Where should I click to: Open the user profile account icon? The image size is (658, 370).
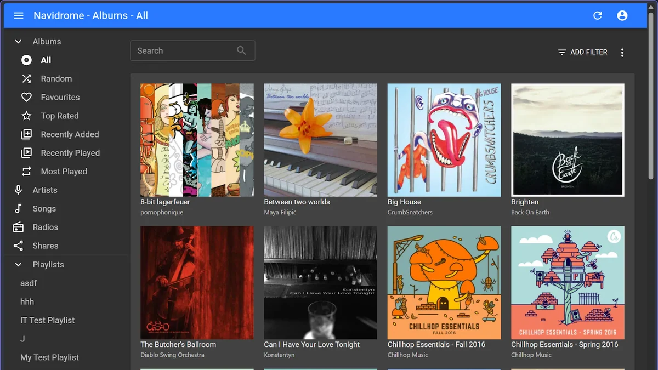(x=622, y=15)
